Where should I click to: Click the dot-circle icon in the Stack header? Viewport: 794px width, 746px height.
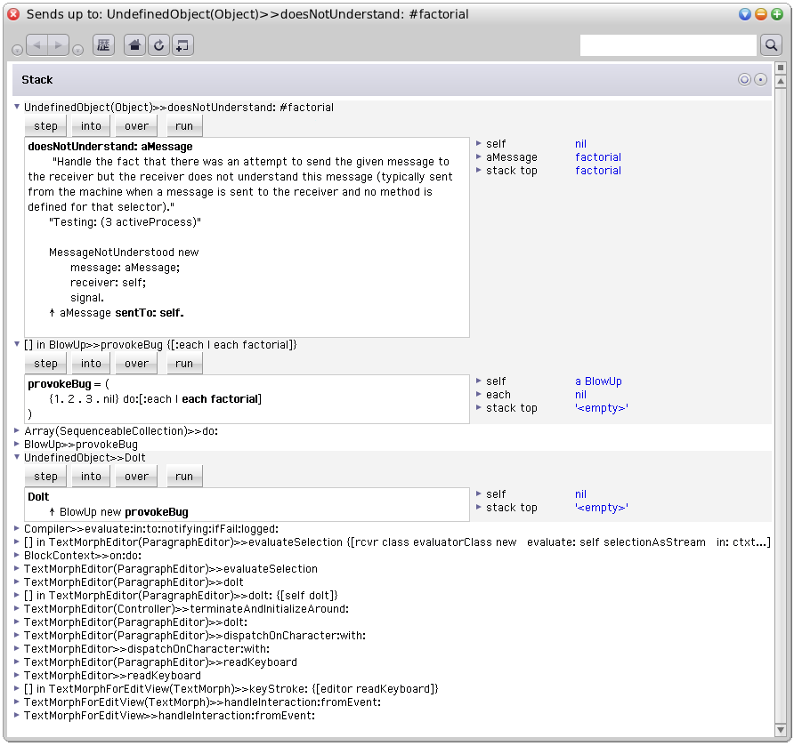760,79
